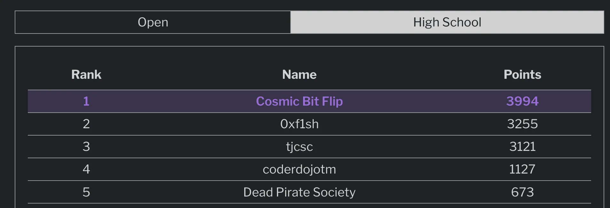
Task: Select the Dead Pirate Society row
Action: [x=299, y=192]
